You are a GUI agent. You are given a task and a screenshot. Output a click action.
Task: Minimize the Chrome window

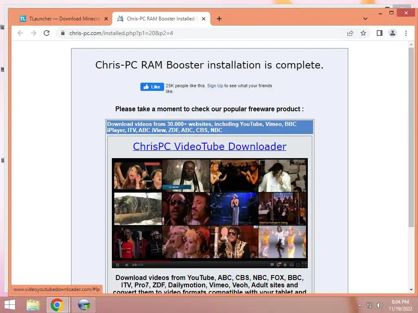tap(380, 13)
